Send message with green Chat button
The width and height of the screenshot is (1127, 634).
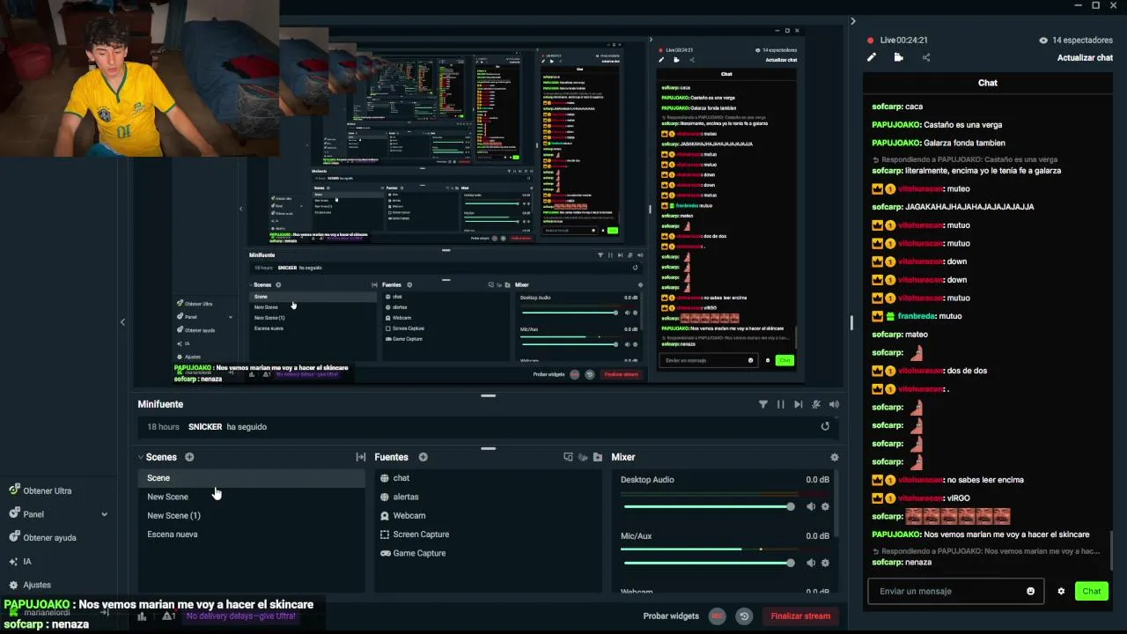[1091, 591]
